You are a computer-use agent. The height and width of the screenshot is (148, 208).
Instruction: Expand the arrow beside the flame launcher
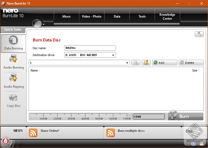pos(11,144)
